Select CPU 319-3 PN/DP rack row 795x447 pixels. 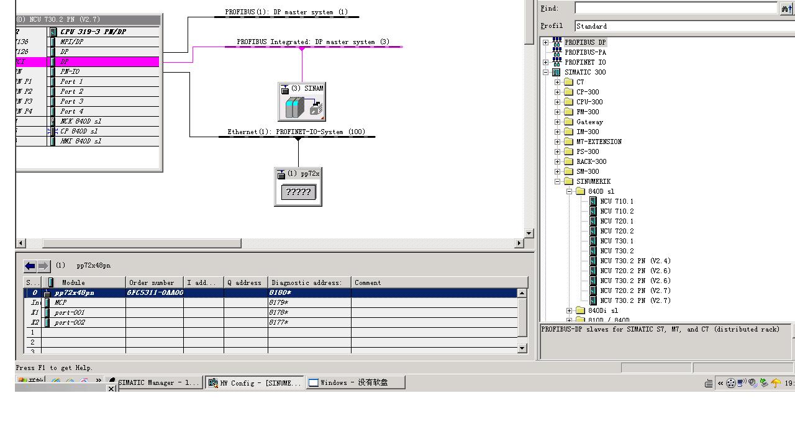pos(88,32)
